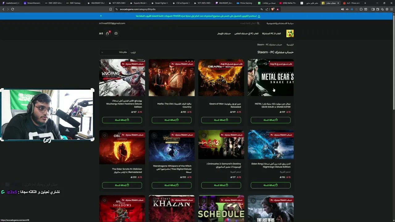Switch to the StreamElements browser tab
Viewport: 395px width, 222px height.
pyautogui.click(x=33, y=3)
